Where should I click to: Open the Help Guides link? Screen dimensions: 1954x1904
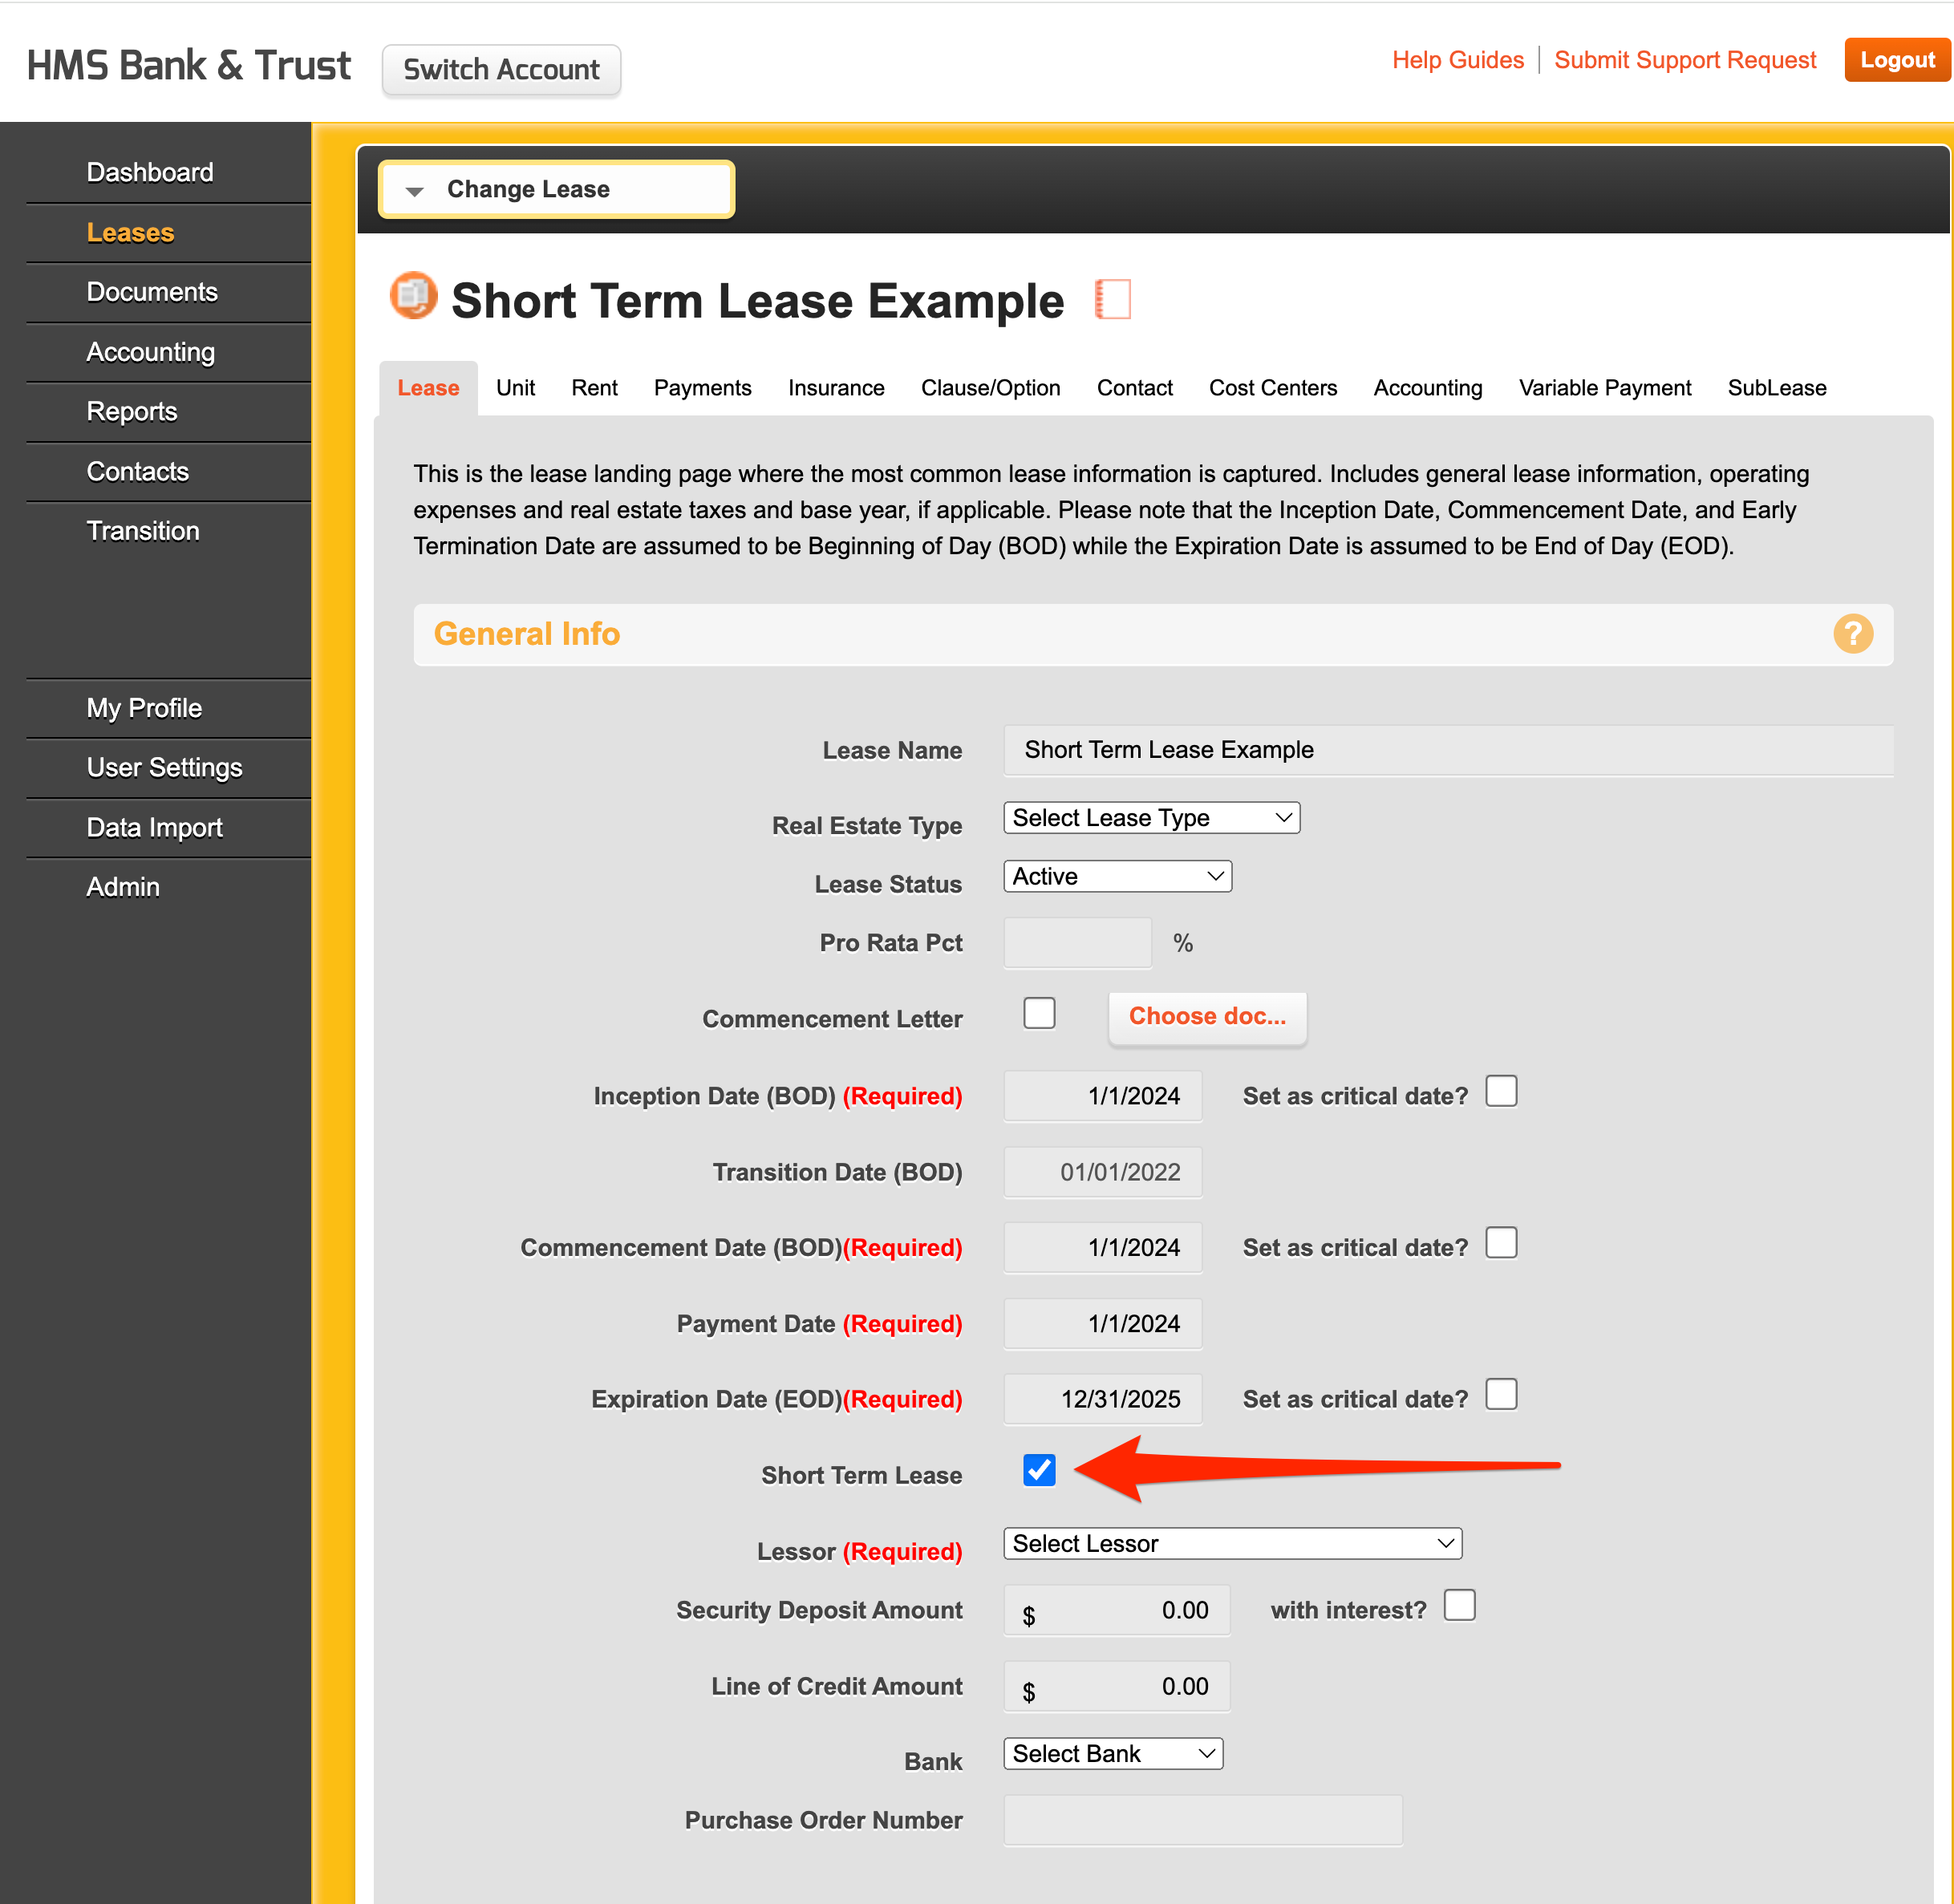(x=1457, y=60)
